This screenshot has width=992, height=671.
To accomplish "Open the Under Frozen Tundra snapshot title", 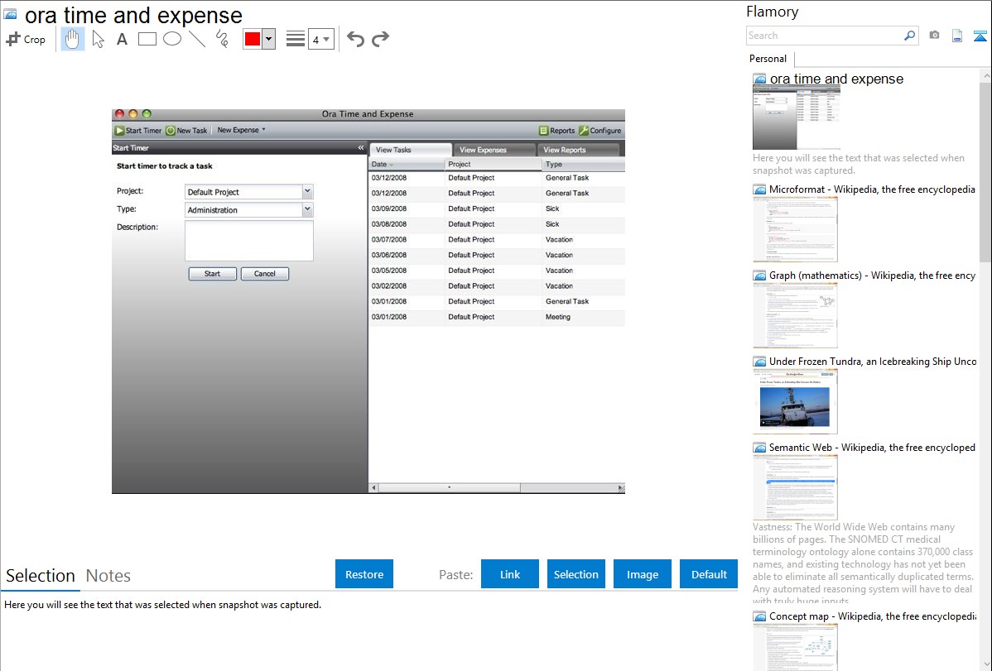I will point(873,362).
